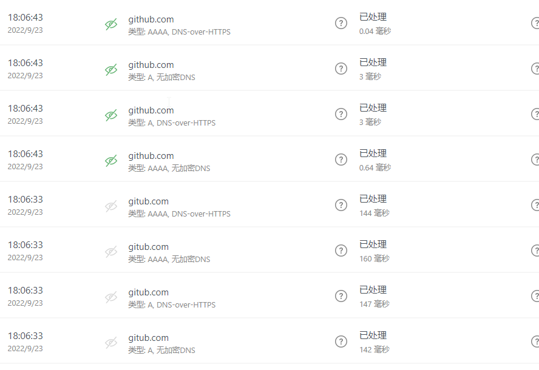Click github.com domain text in A DNS-over-HTTPS row
This screenshot has height=370, width=539.
(x=151, y=110)
